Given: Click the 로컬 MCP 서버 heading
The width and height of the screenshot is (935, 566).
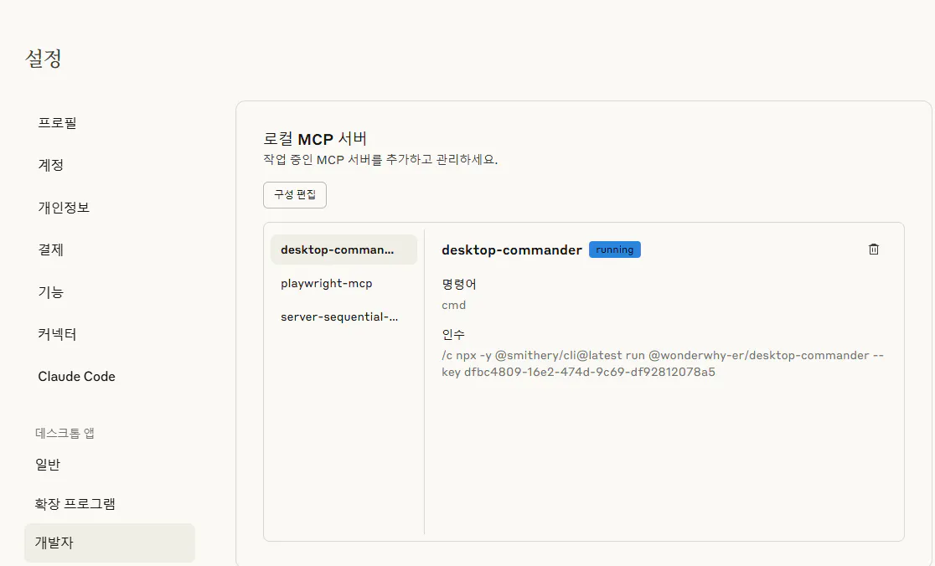Looking at the screenshot, I should tap(315, 139).
